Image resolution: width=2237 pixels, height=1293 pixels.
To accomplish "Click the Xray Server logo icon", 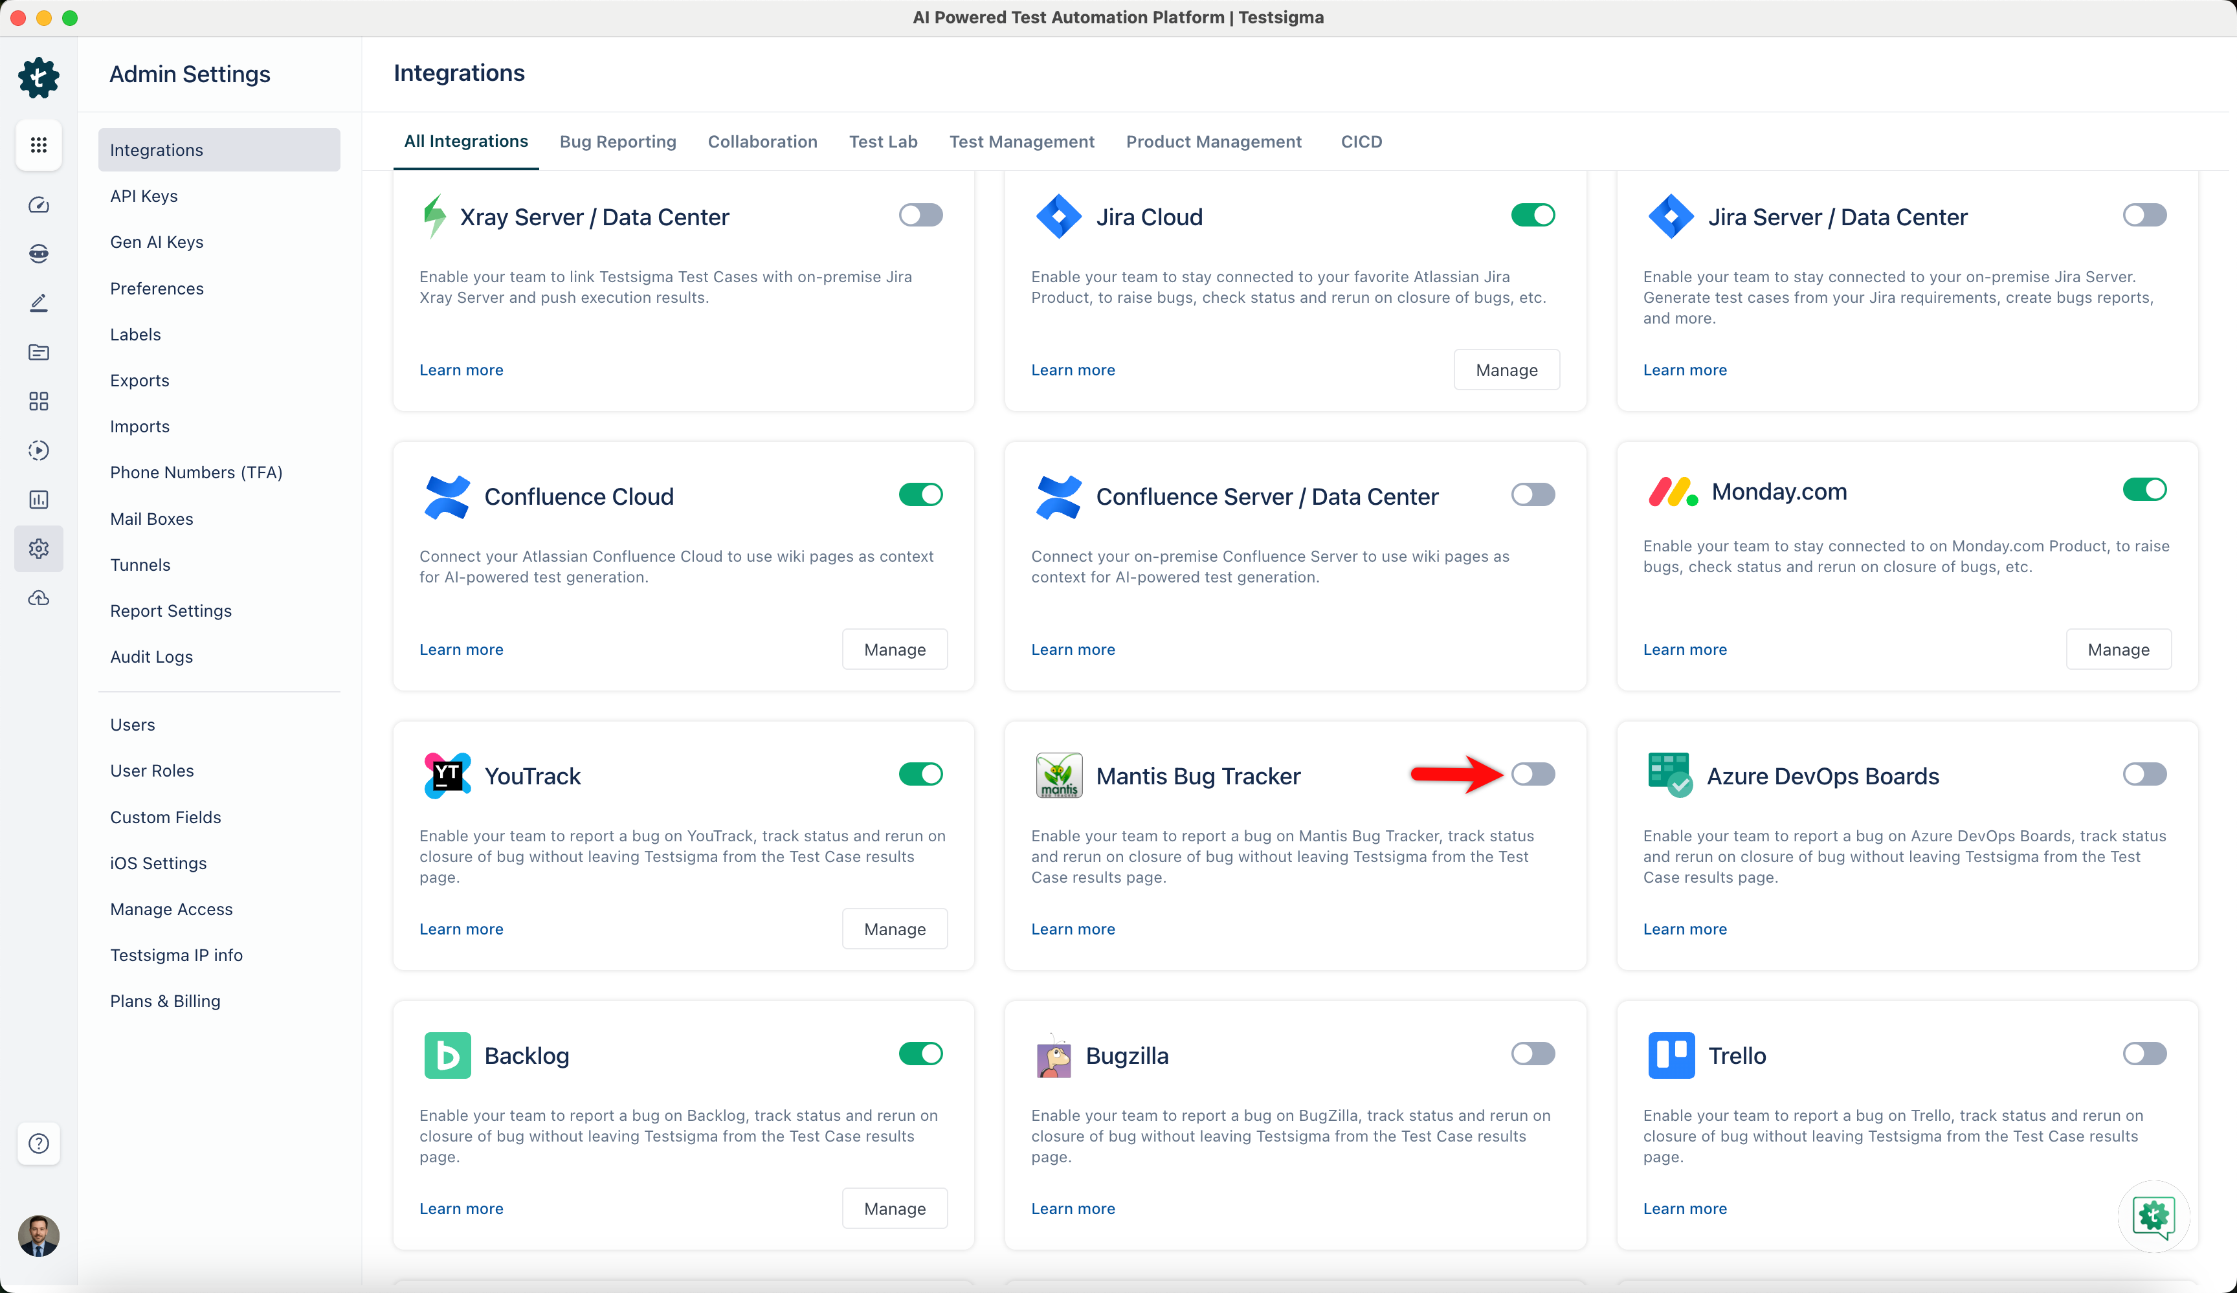I will pyautogui.click(x=434, y=215).
